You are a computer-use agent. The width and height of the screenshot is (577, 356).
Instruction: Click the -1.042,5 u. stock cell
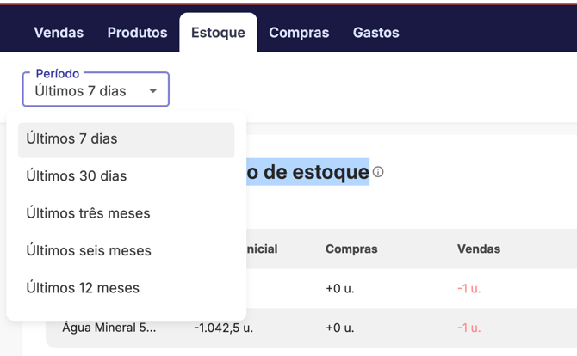click(x=223, y=328)
